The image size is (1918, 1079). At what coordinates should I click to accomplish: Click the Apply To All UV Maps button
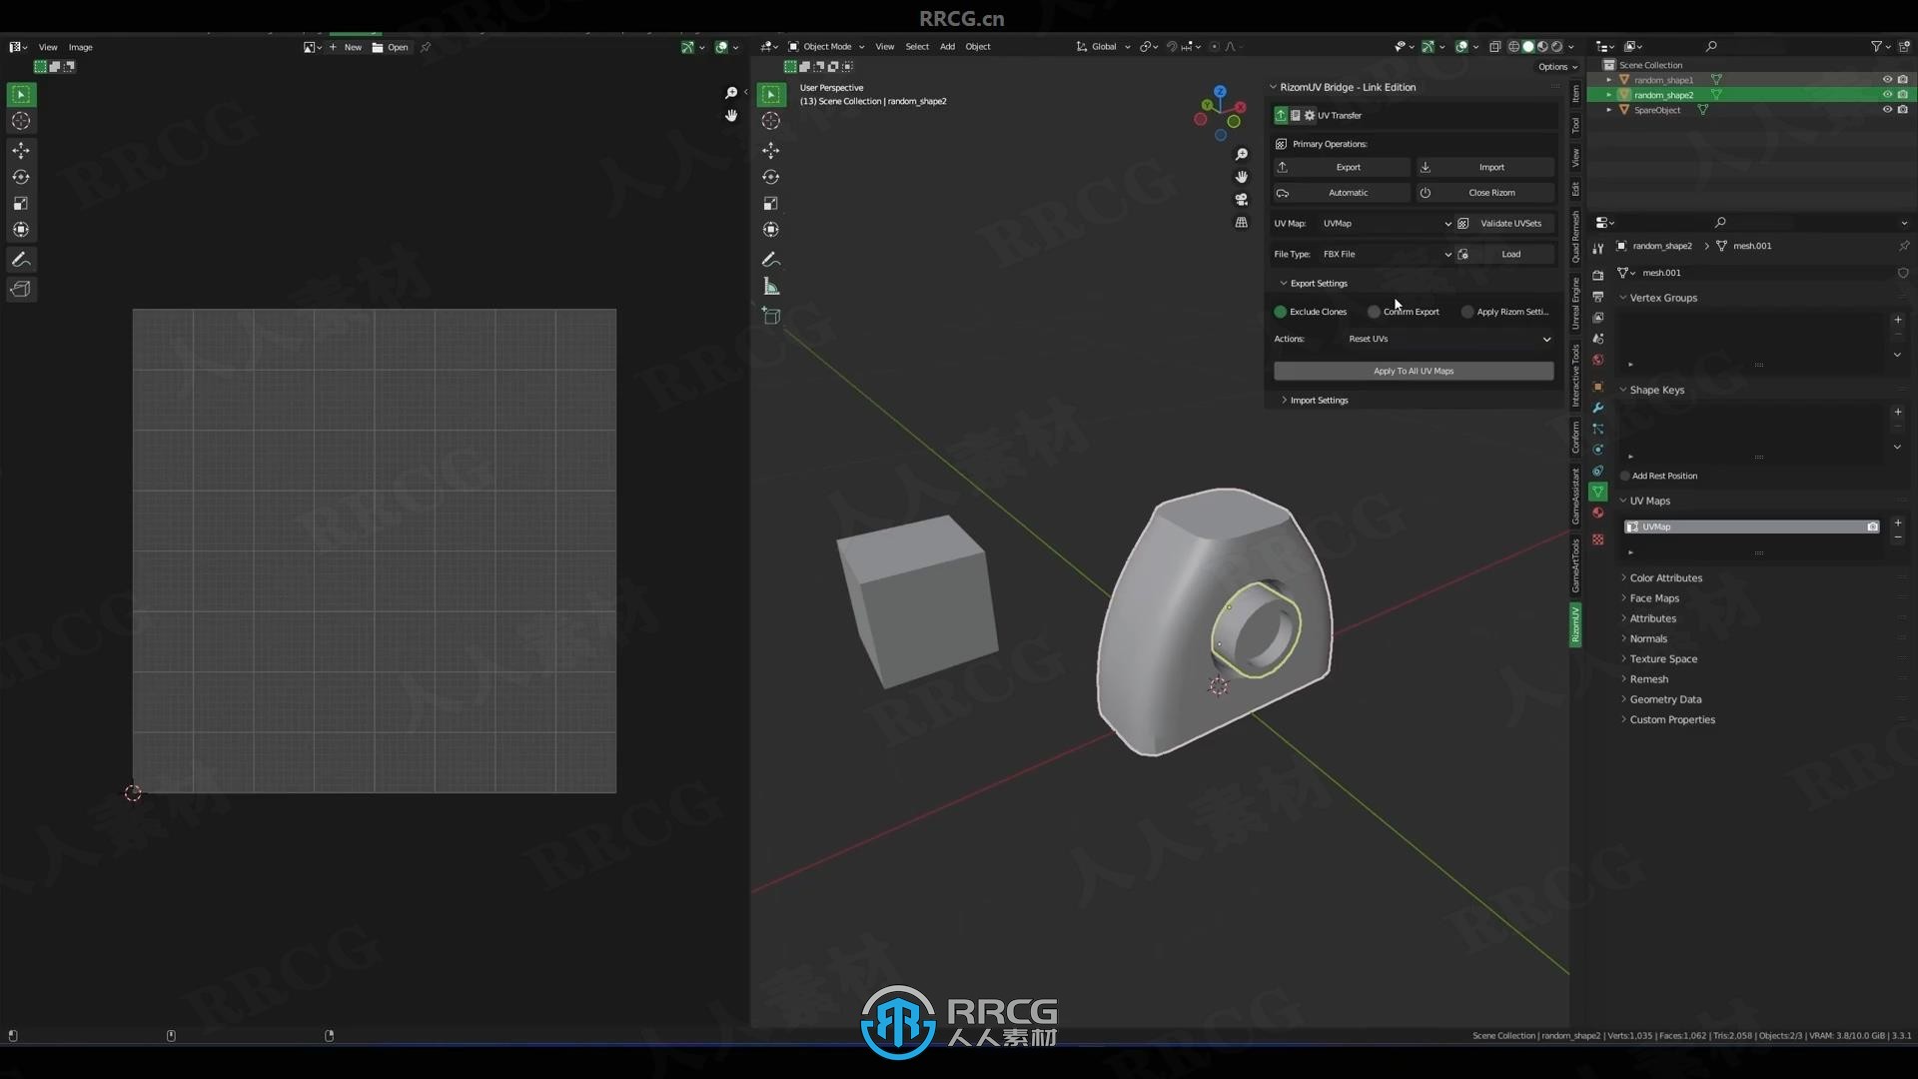coord(1413,371)
